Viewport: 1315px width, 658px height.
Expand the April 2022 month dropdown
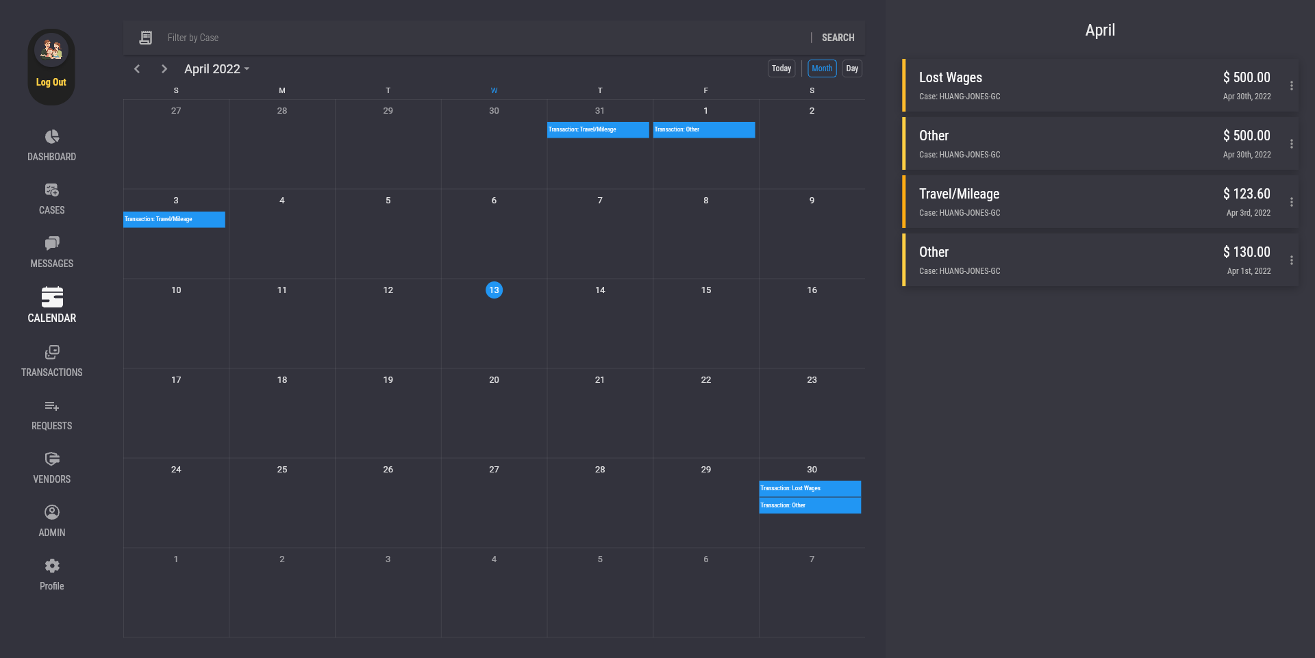[217, 69]
